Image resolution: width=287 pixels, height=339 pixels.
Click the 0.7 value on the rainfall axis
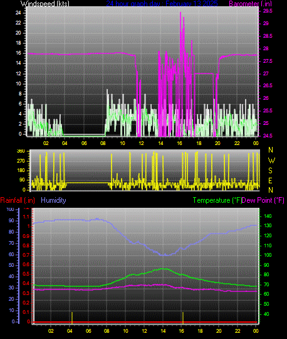[26, 255]
